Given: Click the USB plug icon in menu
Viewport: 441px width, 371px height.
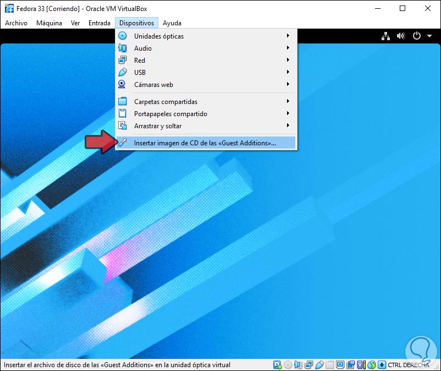Looking at the screenshot, I should click(x=122, y=72).
